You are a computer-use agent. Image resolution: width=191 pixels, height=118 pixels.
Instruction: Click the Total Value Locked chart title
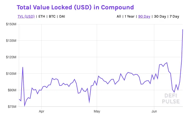click(75, 7)
